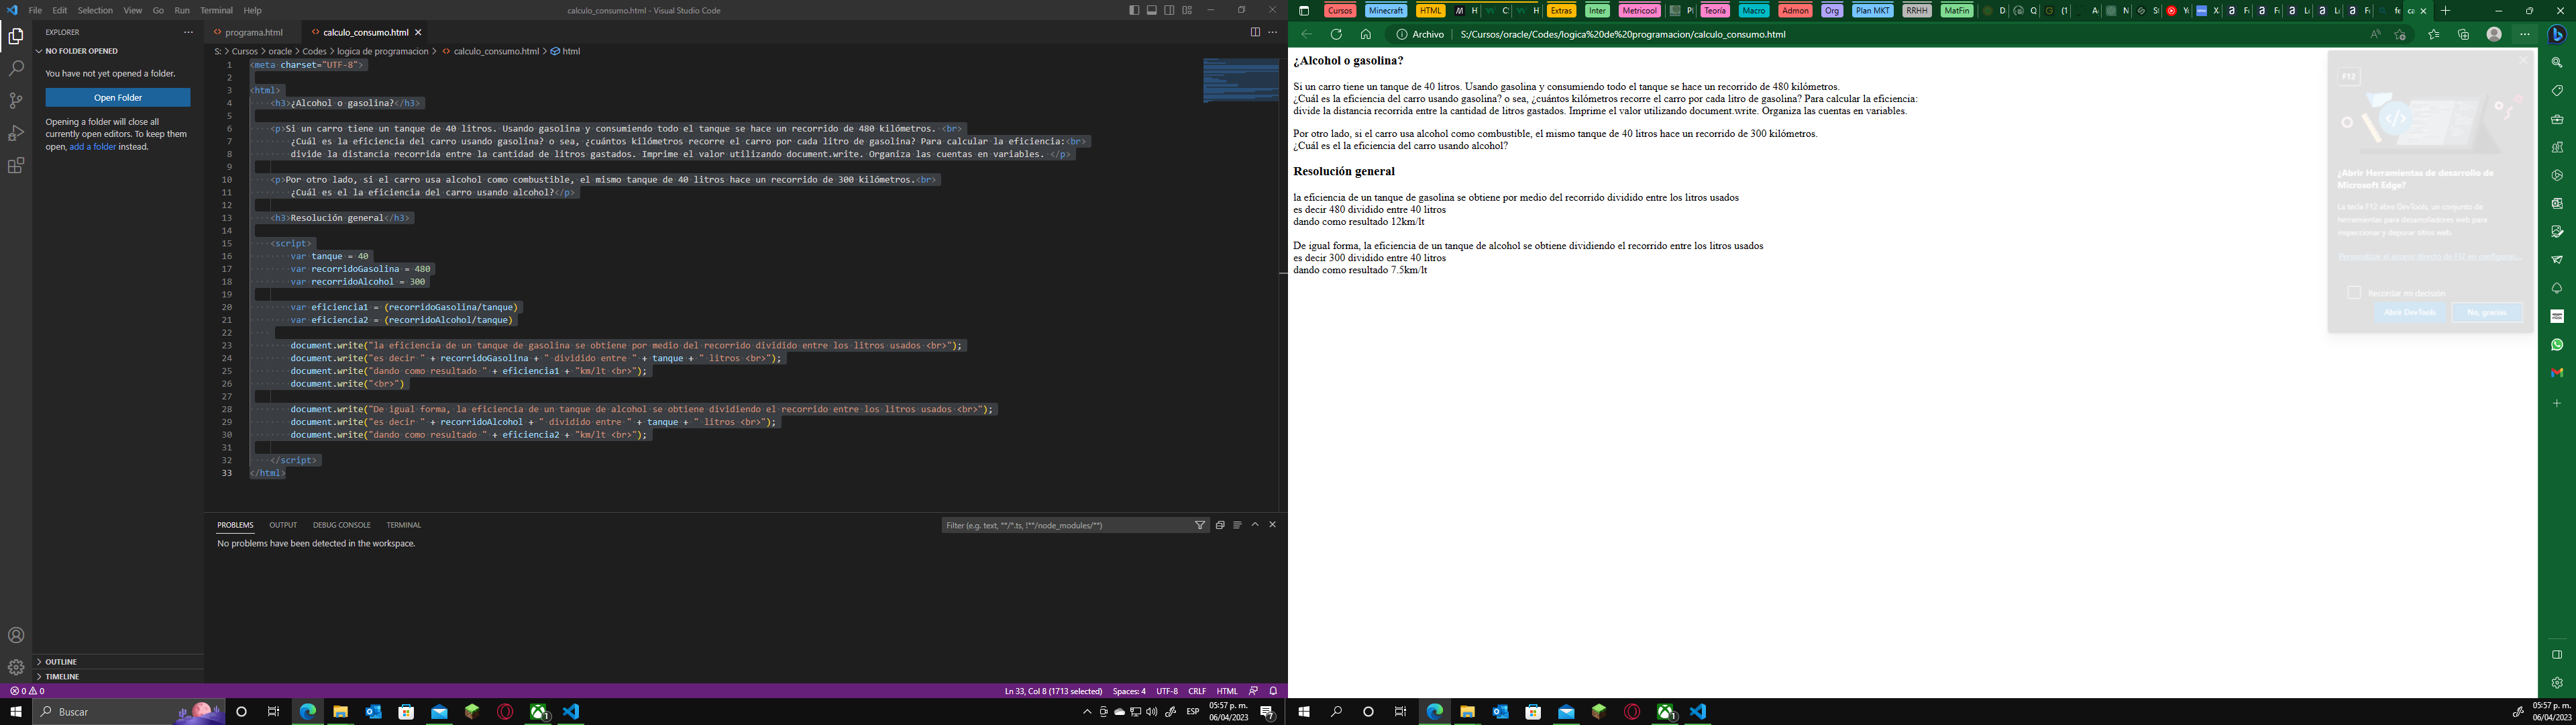The height and width of the screenshot is (725, 2576).
Task: Open Explorer Views and More Actions ellipsis
Action: tap(188, 32)
